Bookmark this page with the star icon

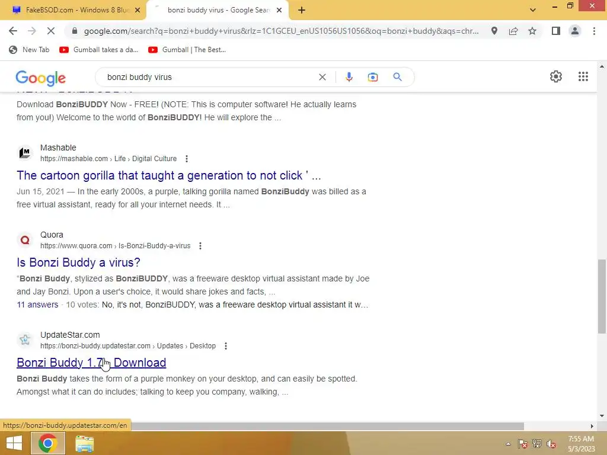pos(532,31)
